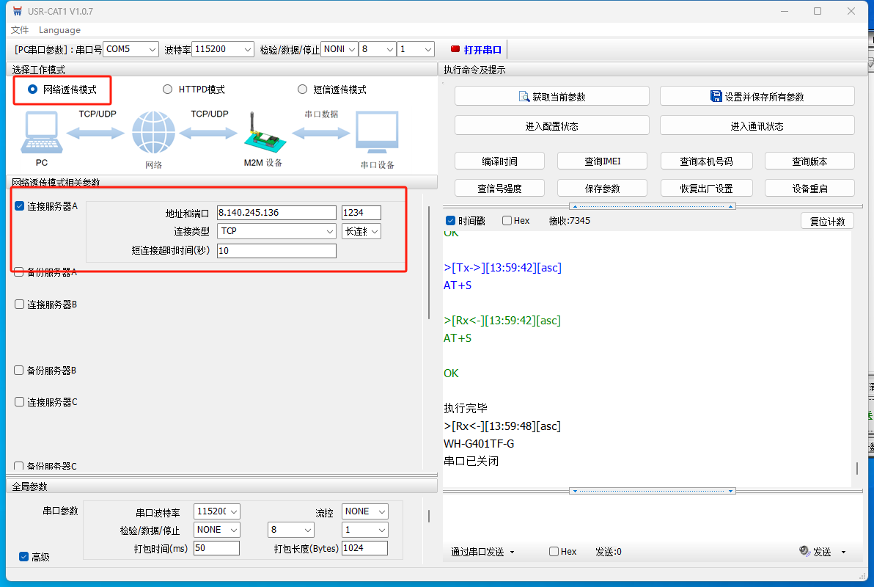
Task: Click the M2M device module image
Action: point(262,134)
